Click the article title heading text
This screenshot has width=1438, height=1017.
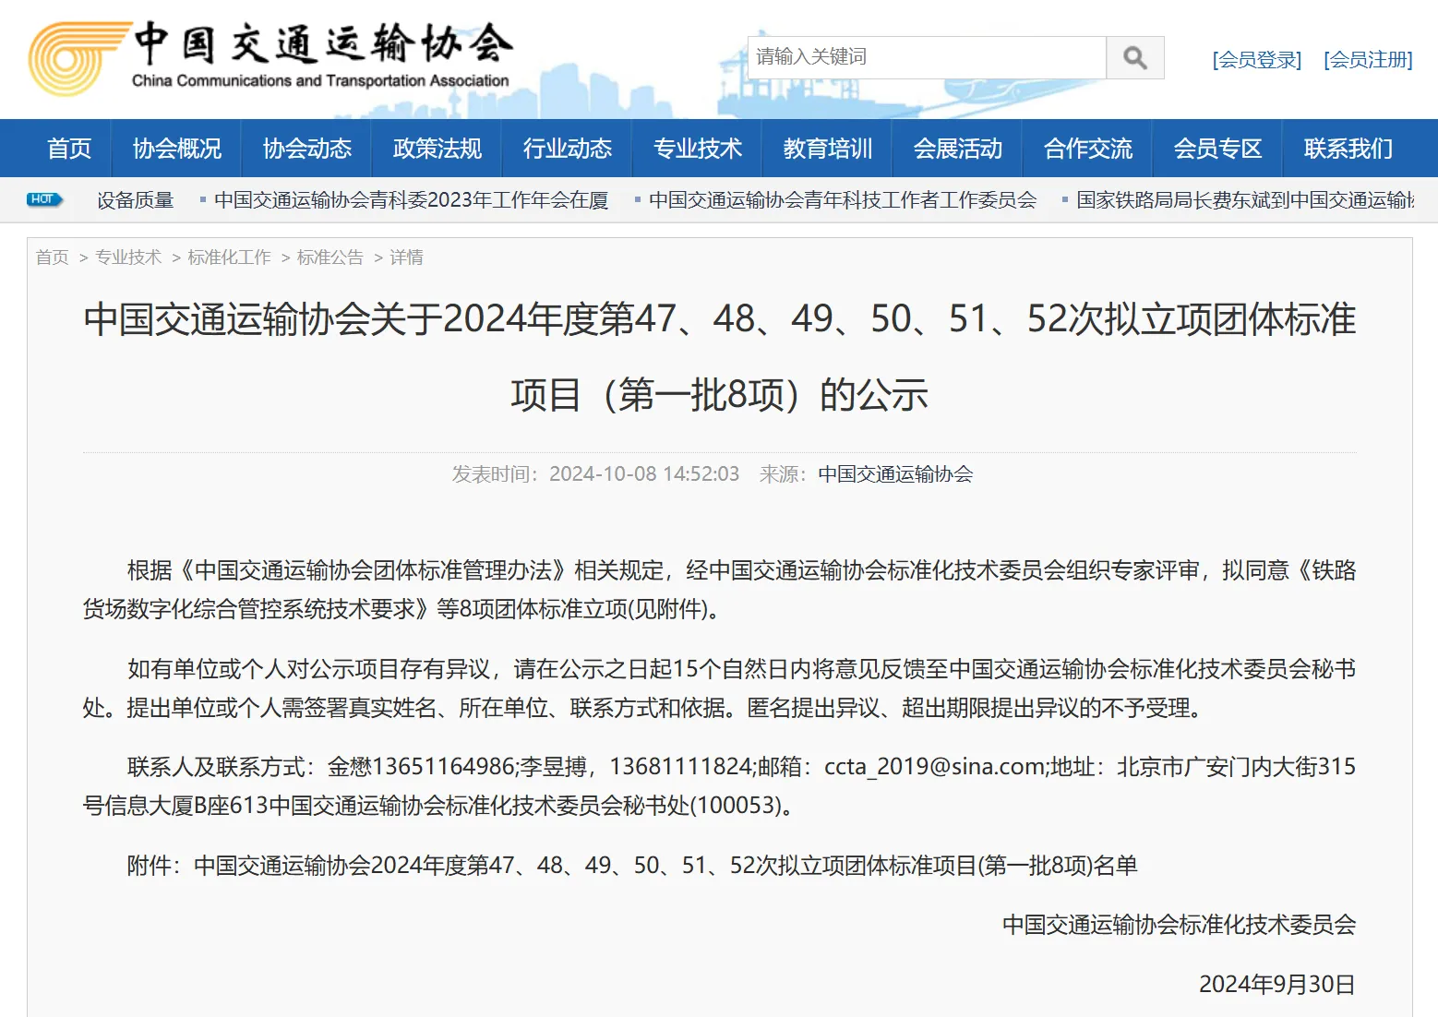pyautogui.click(x=719, y=357)
